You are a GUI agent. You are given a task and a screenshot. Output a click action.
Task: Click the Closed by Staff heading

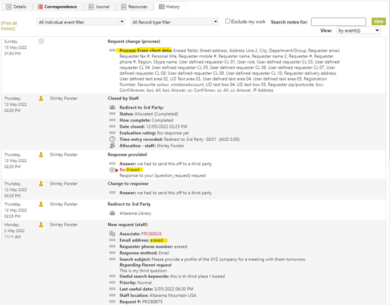(123, 98)
